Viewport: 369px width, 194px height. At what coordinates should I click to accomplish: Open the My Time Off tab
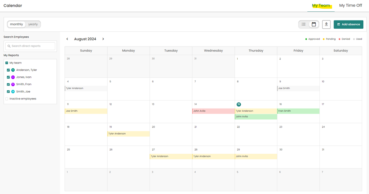350,6
